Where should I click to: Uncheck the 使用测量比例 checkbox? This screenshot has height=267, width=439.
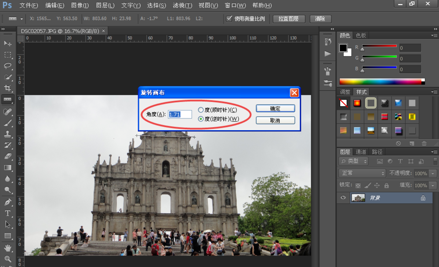pos(229,18)
